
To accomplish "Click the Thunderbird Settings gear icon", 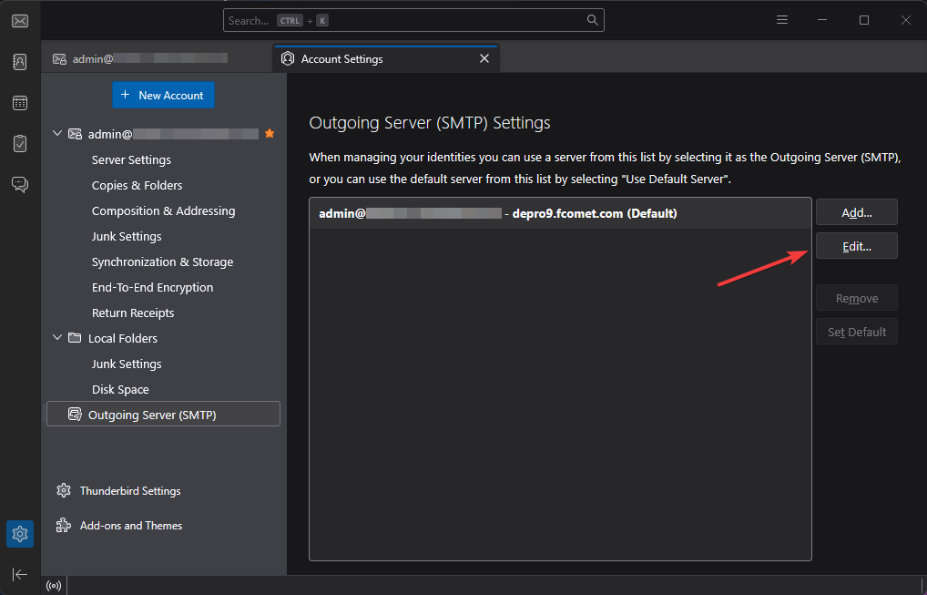I will click(63, 490).
